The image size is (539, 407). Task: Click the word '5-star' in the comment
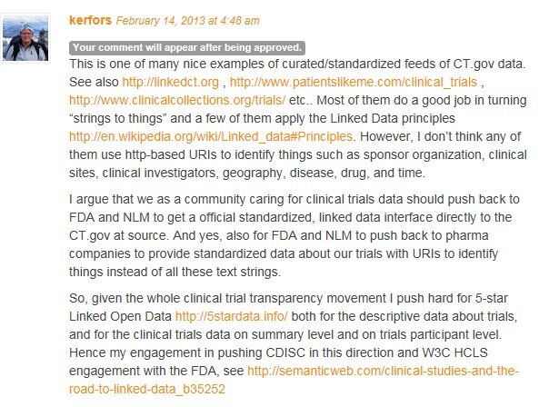[492, 298]
